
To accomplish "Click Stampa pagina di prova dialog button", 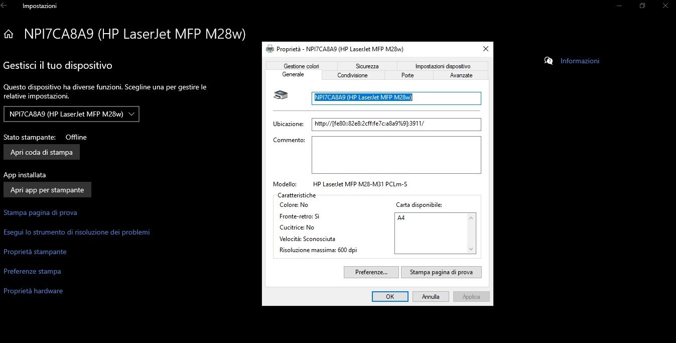I will pos(441,272).
